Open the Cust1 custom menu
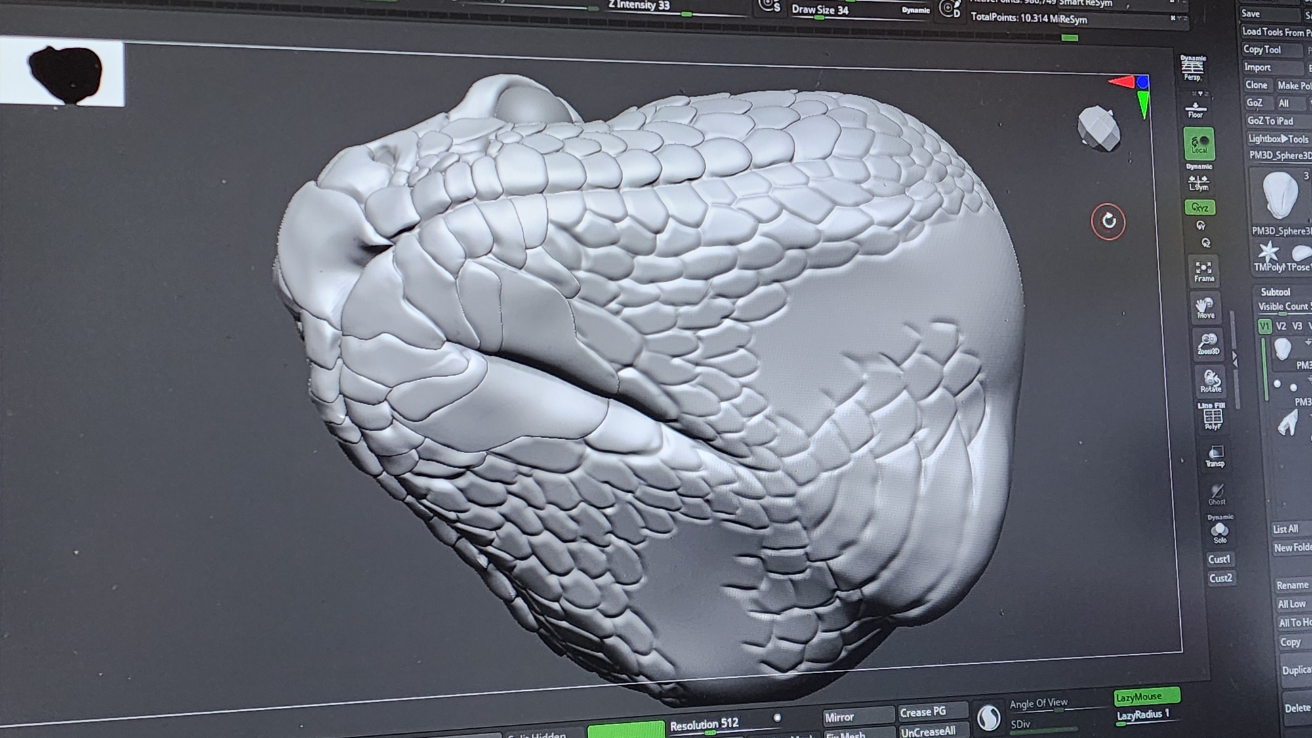The height and width of the screenshot is (738, 1312). (x=1220, y=559)
